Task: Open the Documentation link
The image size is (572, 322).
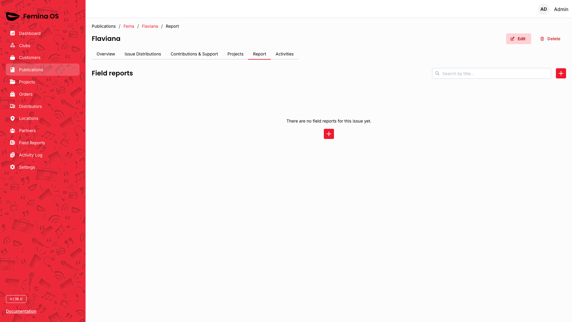Action: (x=21, y=311)
